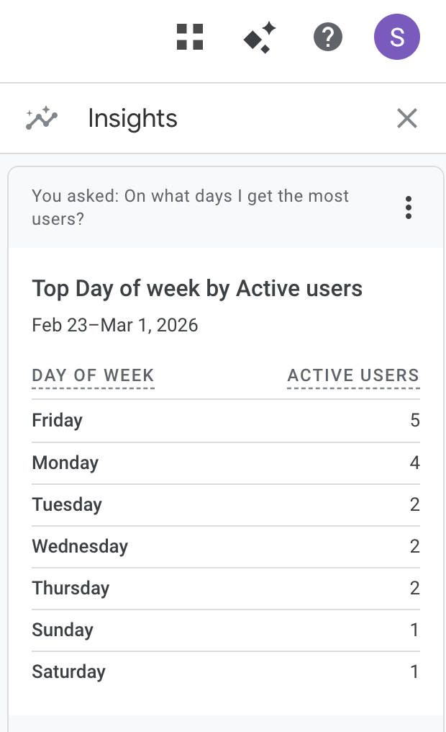Click the ACTIVE USERS column header
Screen dimensions: 446x732
[352, 375]
